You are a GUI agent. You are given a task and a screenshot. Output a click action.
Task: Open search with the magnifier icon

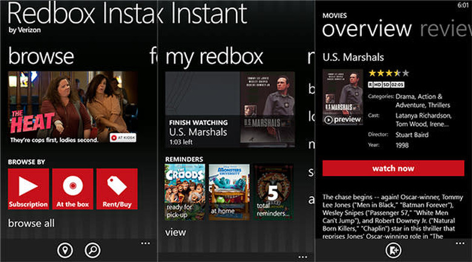point(93,250)
